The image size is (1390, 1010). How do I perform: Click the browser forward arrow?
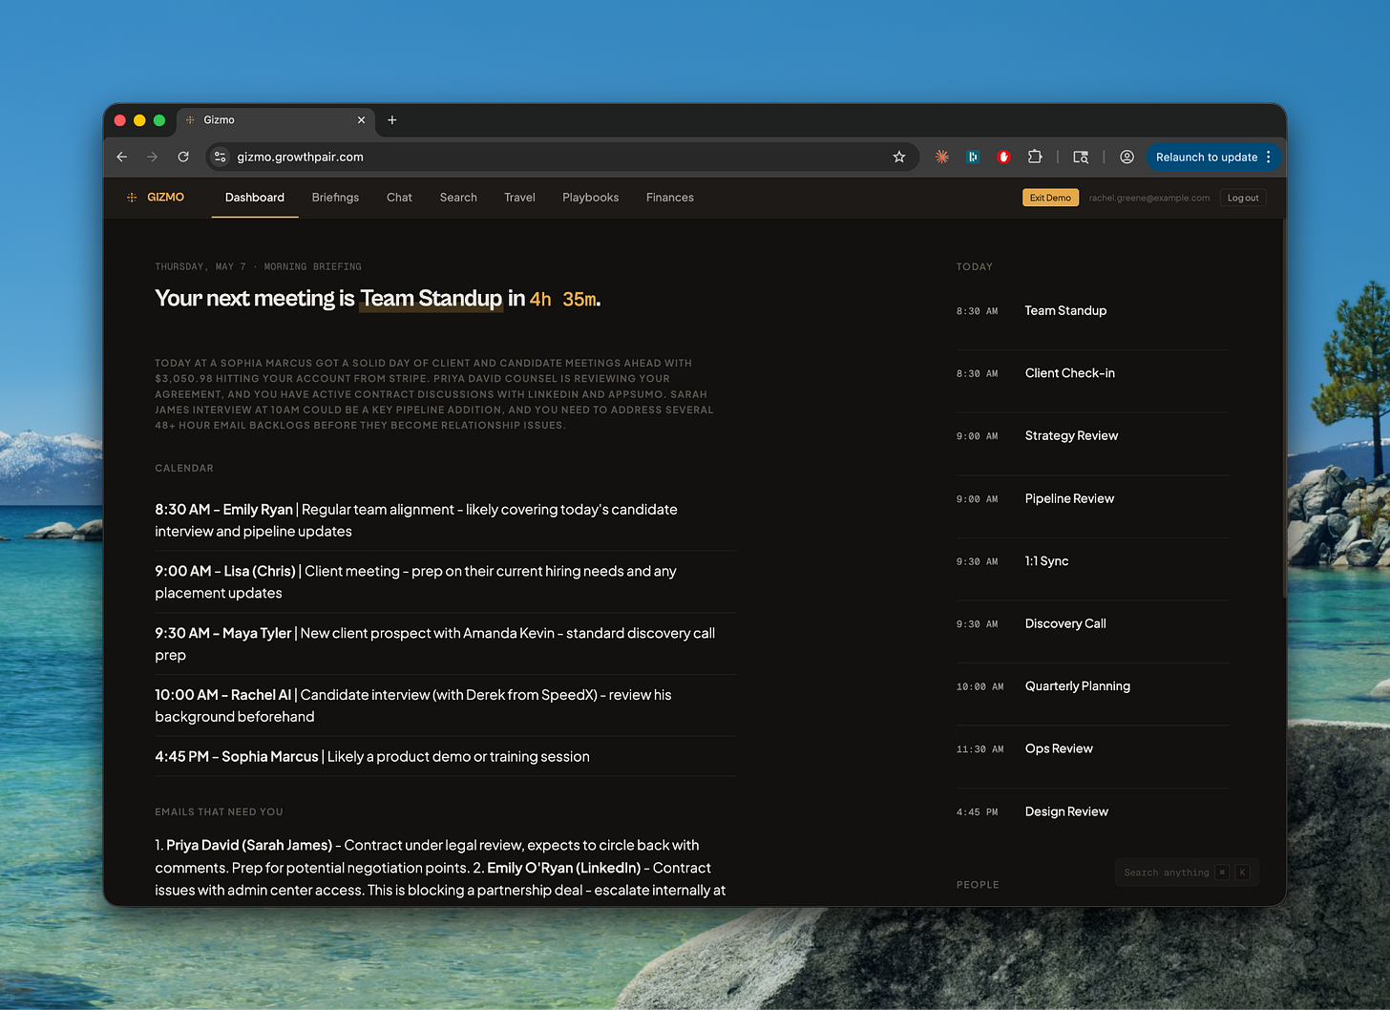tap(153, 157)
